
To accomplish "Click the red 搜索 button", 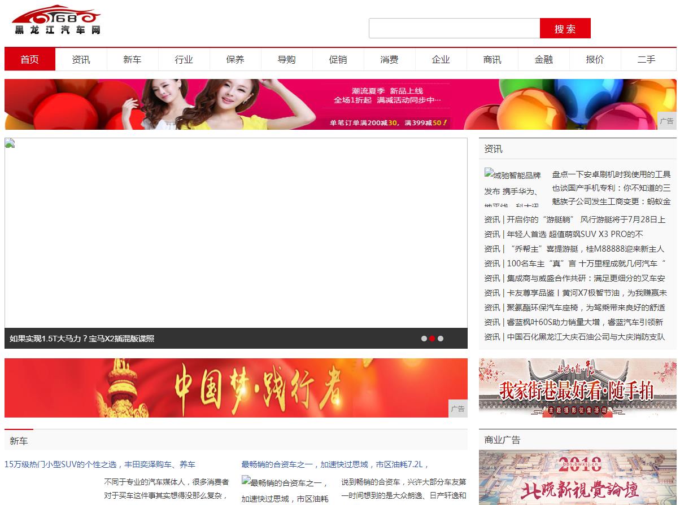I will (565, 28).
